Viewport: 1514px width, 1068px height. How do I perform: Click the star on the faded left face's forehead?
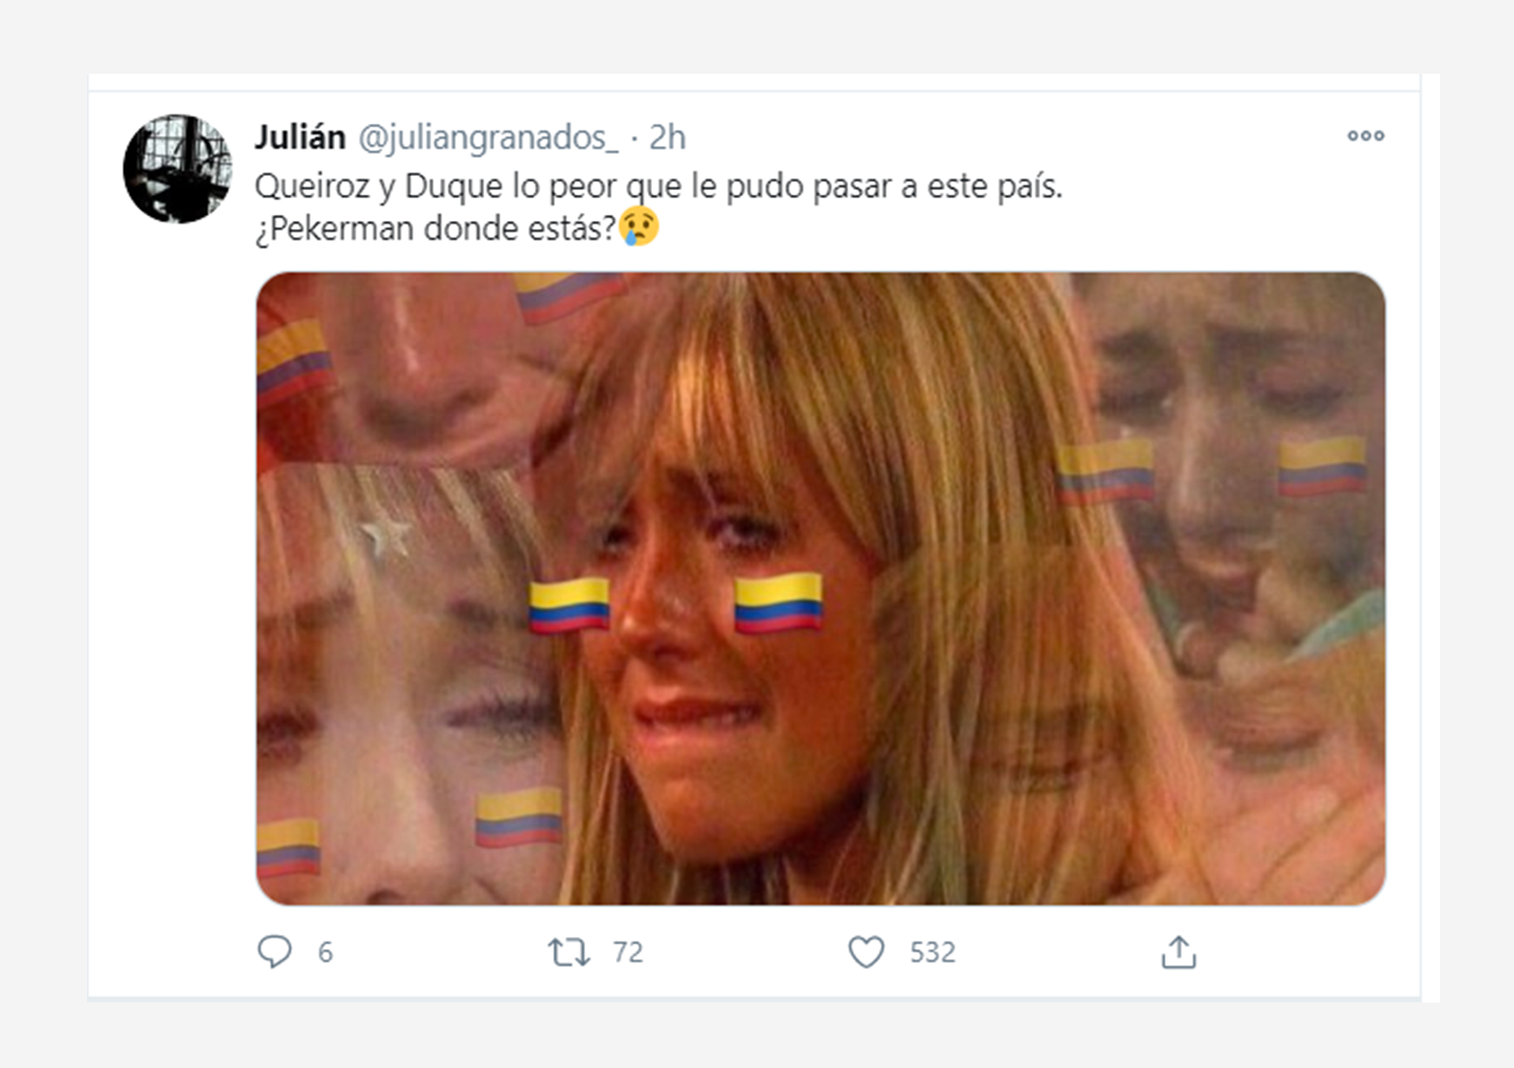click(x=386, y=537)
